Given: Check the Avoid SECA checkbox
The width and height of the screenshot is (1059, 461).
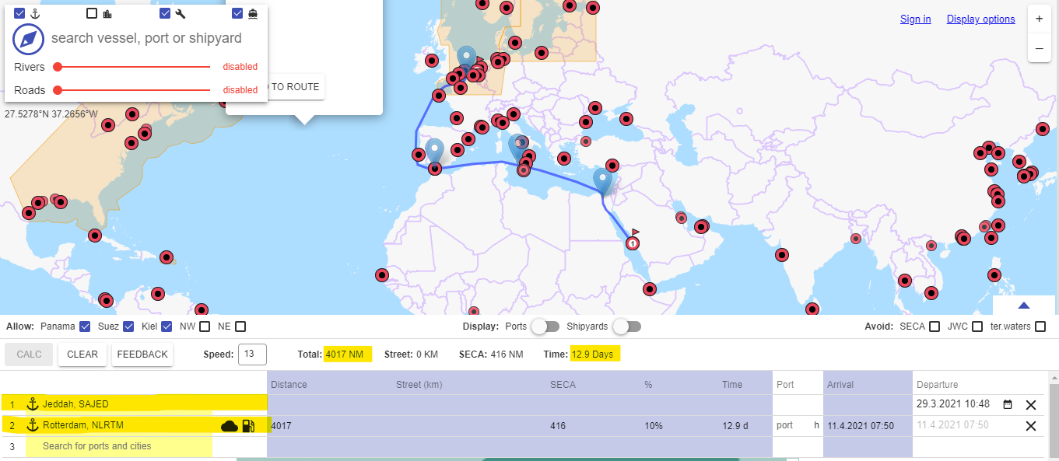Looking at the screenshot, I should [x=935, y=327].
